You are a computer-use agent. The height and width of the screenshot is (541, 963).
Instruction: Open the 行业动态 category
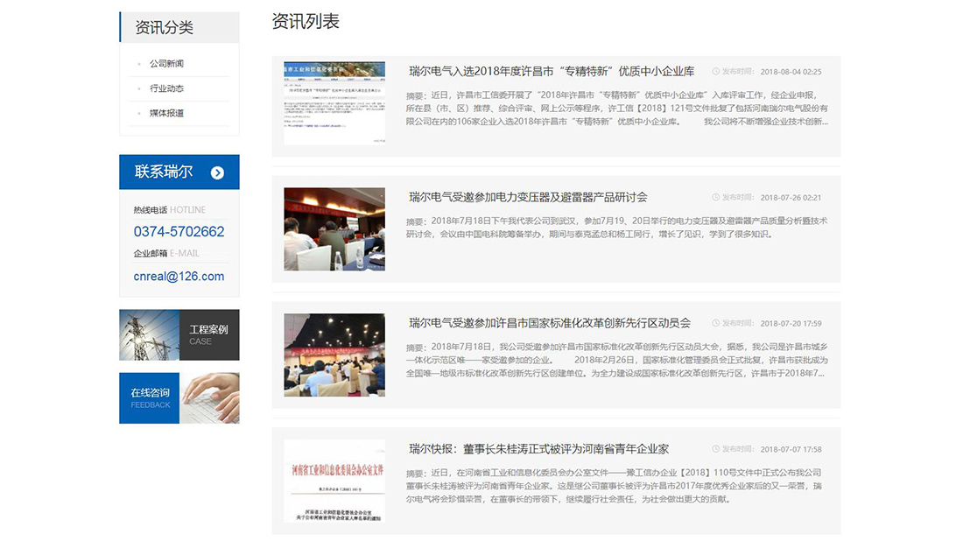click(166, 88)
